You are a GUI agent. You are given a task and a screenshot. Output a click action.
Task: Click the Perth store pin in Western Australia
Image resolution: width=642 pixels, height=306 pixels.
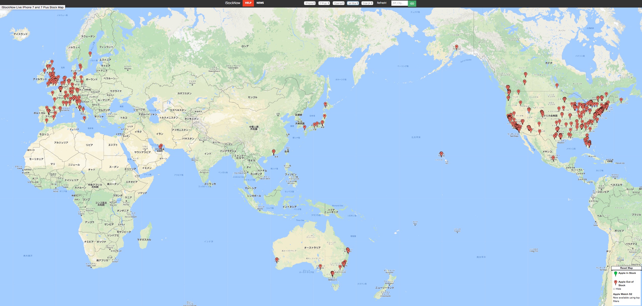(277, 259)
